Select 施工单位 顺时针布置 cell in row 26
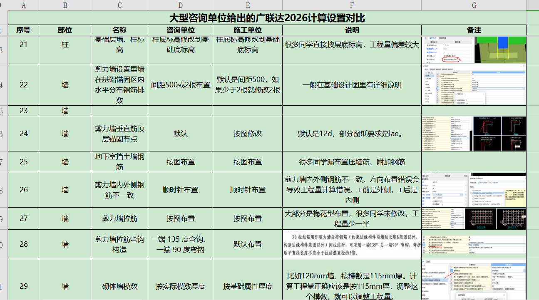The image size is (539, 300). coord(248,190)
